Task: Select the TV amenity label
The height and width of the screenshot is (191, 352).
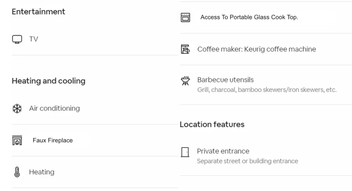Action: pos(34,39)
